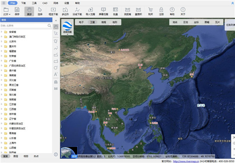Choose the 多边形 polygon tool
The height and width of the screenshot is (163, 235).
65,11
